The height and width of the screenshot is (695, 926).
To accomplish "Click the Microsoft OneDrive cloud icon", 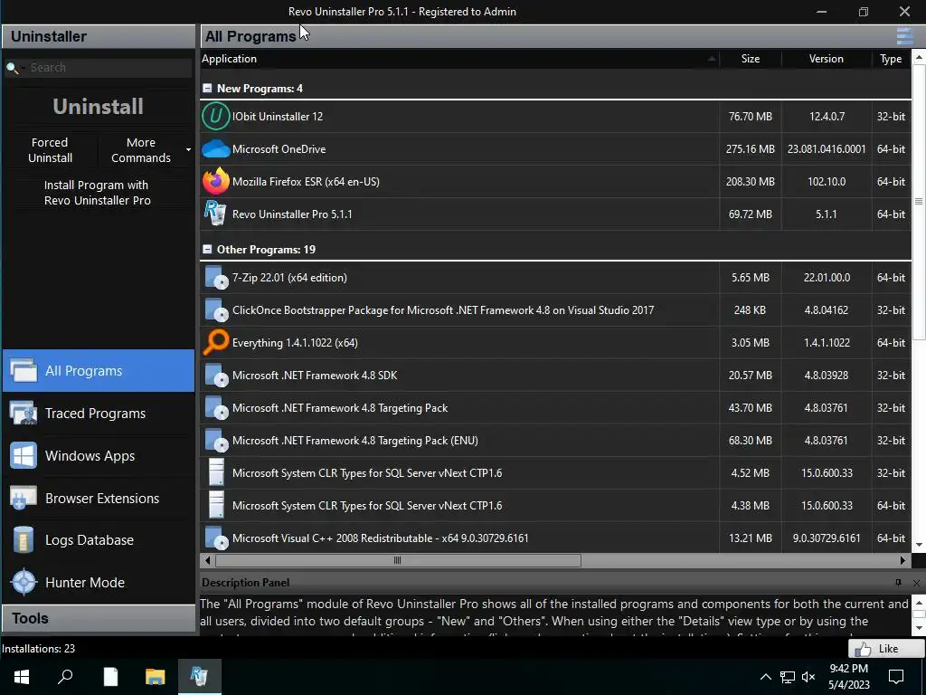I will (215, 149).
